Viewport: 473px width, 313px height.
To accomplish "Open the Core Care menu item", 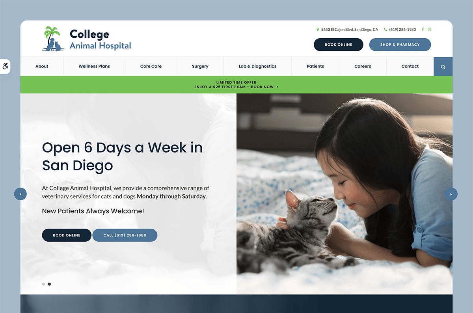I will [x=151, y=66].
